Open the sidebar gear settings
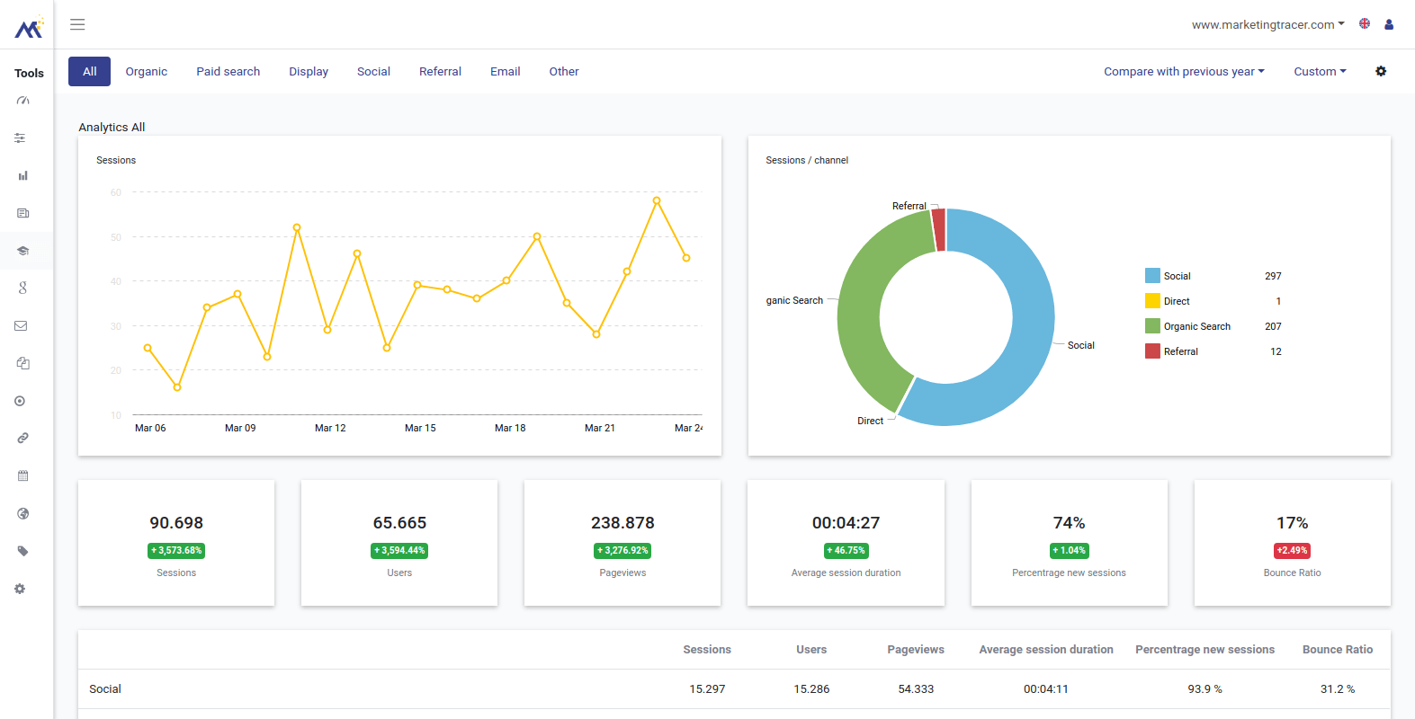This screenshot has width=1415, height=719. (20, 589)
